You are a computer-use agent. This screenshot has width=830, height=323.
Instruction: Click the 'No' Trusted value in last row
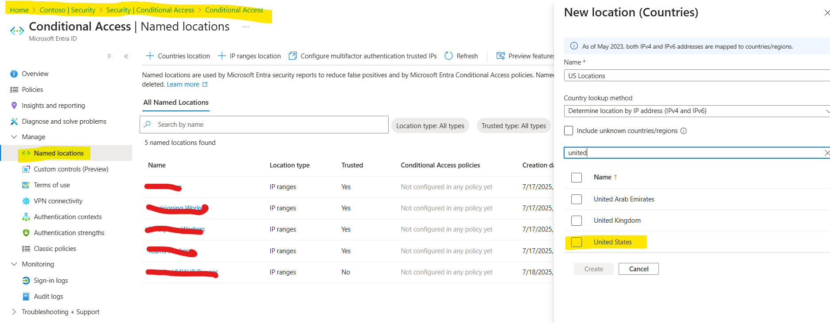[346, 272]
